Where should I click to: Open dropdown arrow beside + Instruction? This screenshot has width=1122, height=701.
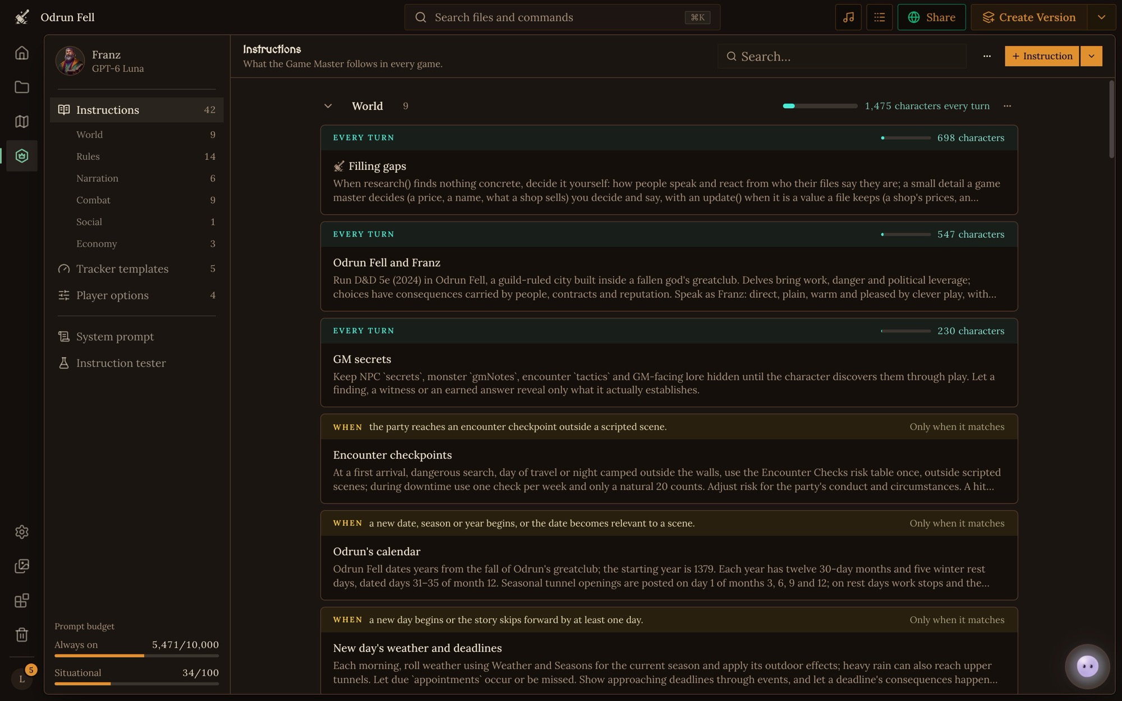[1091, 56]
